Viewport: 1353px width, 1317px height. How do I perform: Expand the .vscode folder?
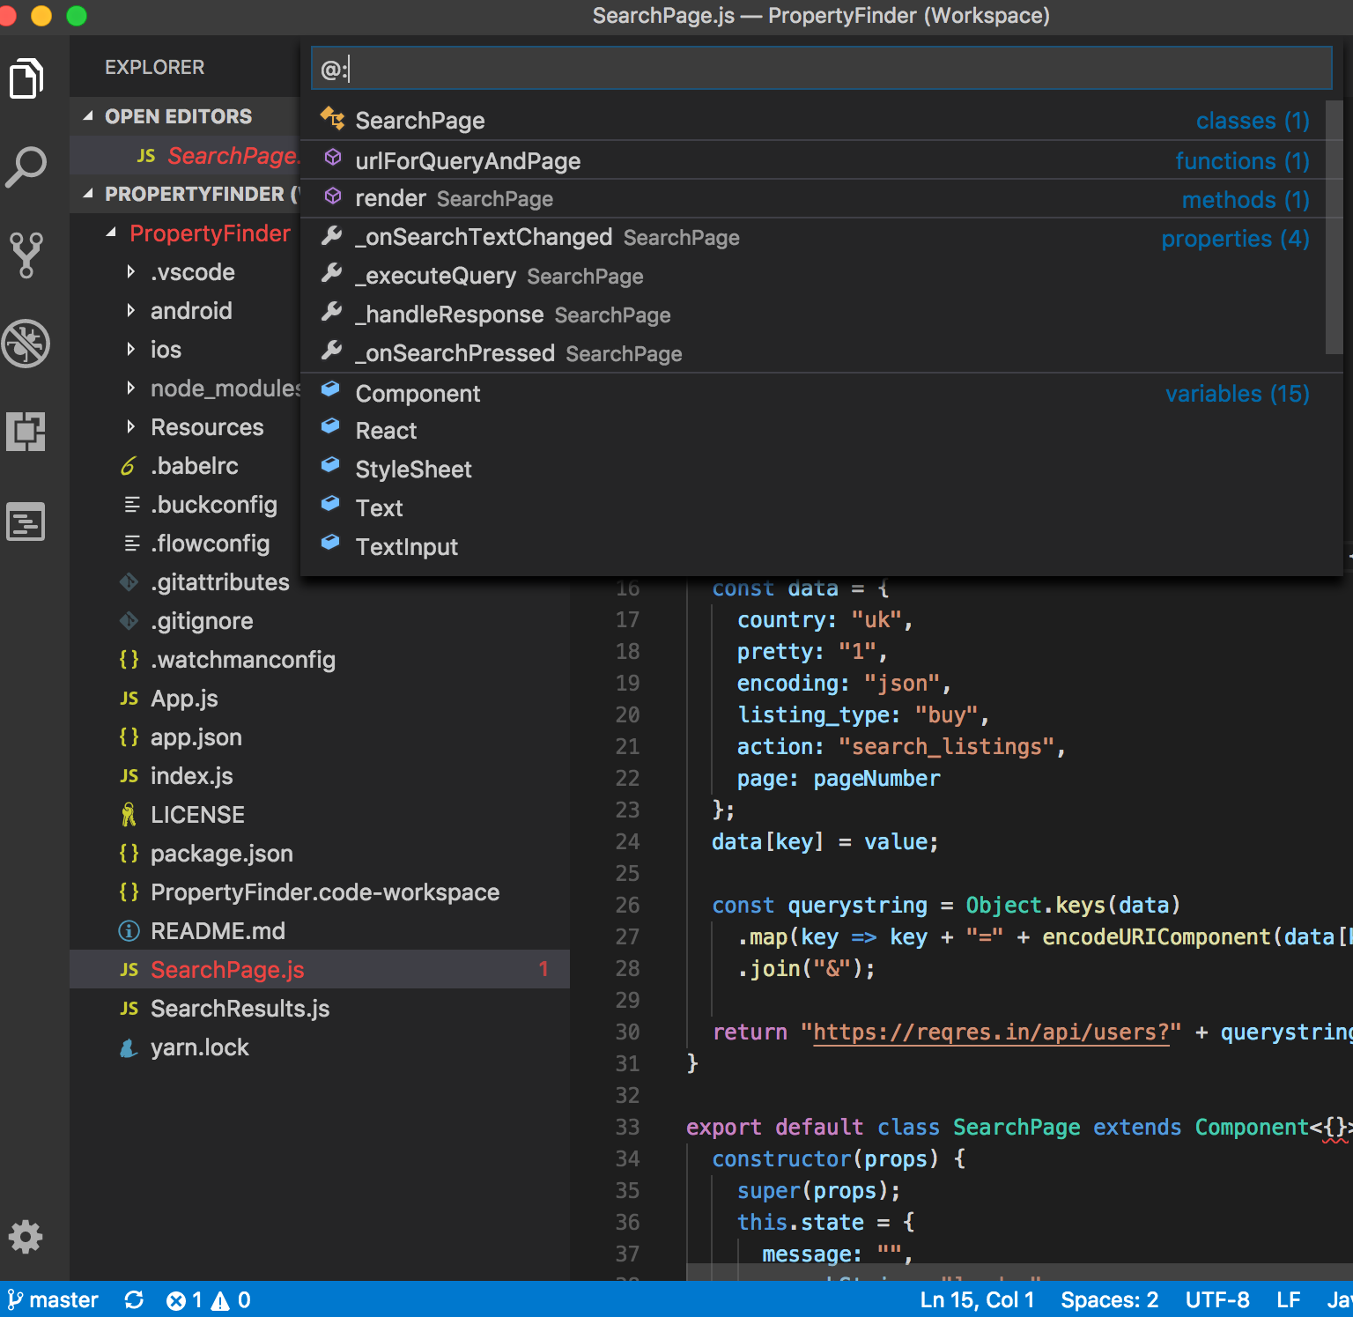[191, 272]
